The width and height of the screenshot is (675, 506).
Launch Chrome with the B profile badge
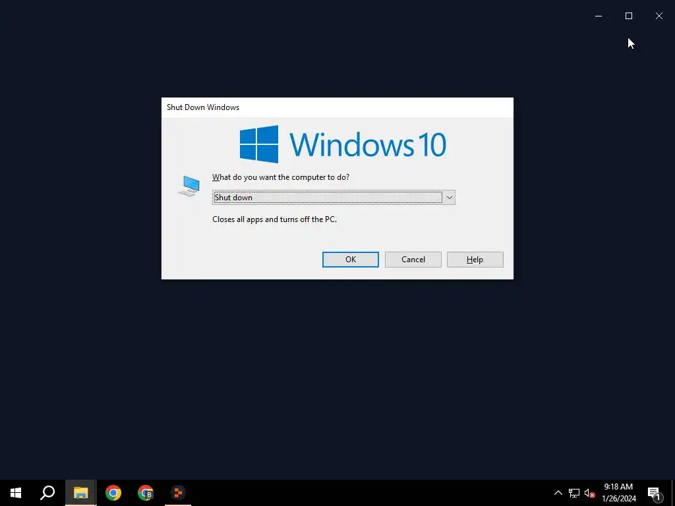[x=146, y=493]
